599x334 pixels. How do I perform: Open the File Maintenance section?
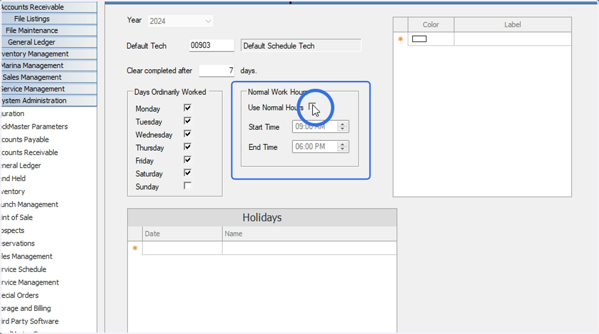(48, 30)
